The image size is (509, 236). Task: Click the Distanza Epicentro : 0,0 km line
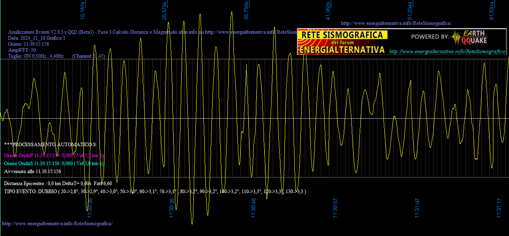tap(58, 183)
